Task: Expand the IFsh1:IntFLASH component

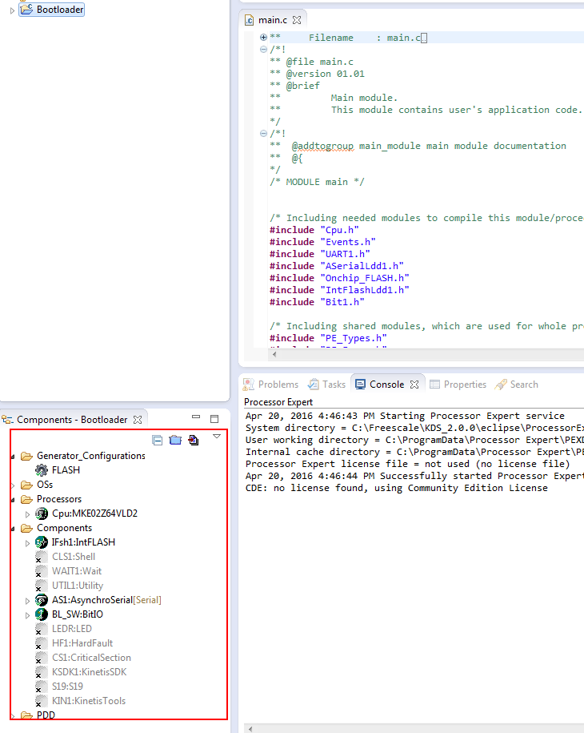Action: tap(27, 543)
